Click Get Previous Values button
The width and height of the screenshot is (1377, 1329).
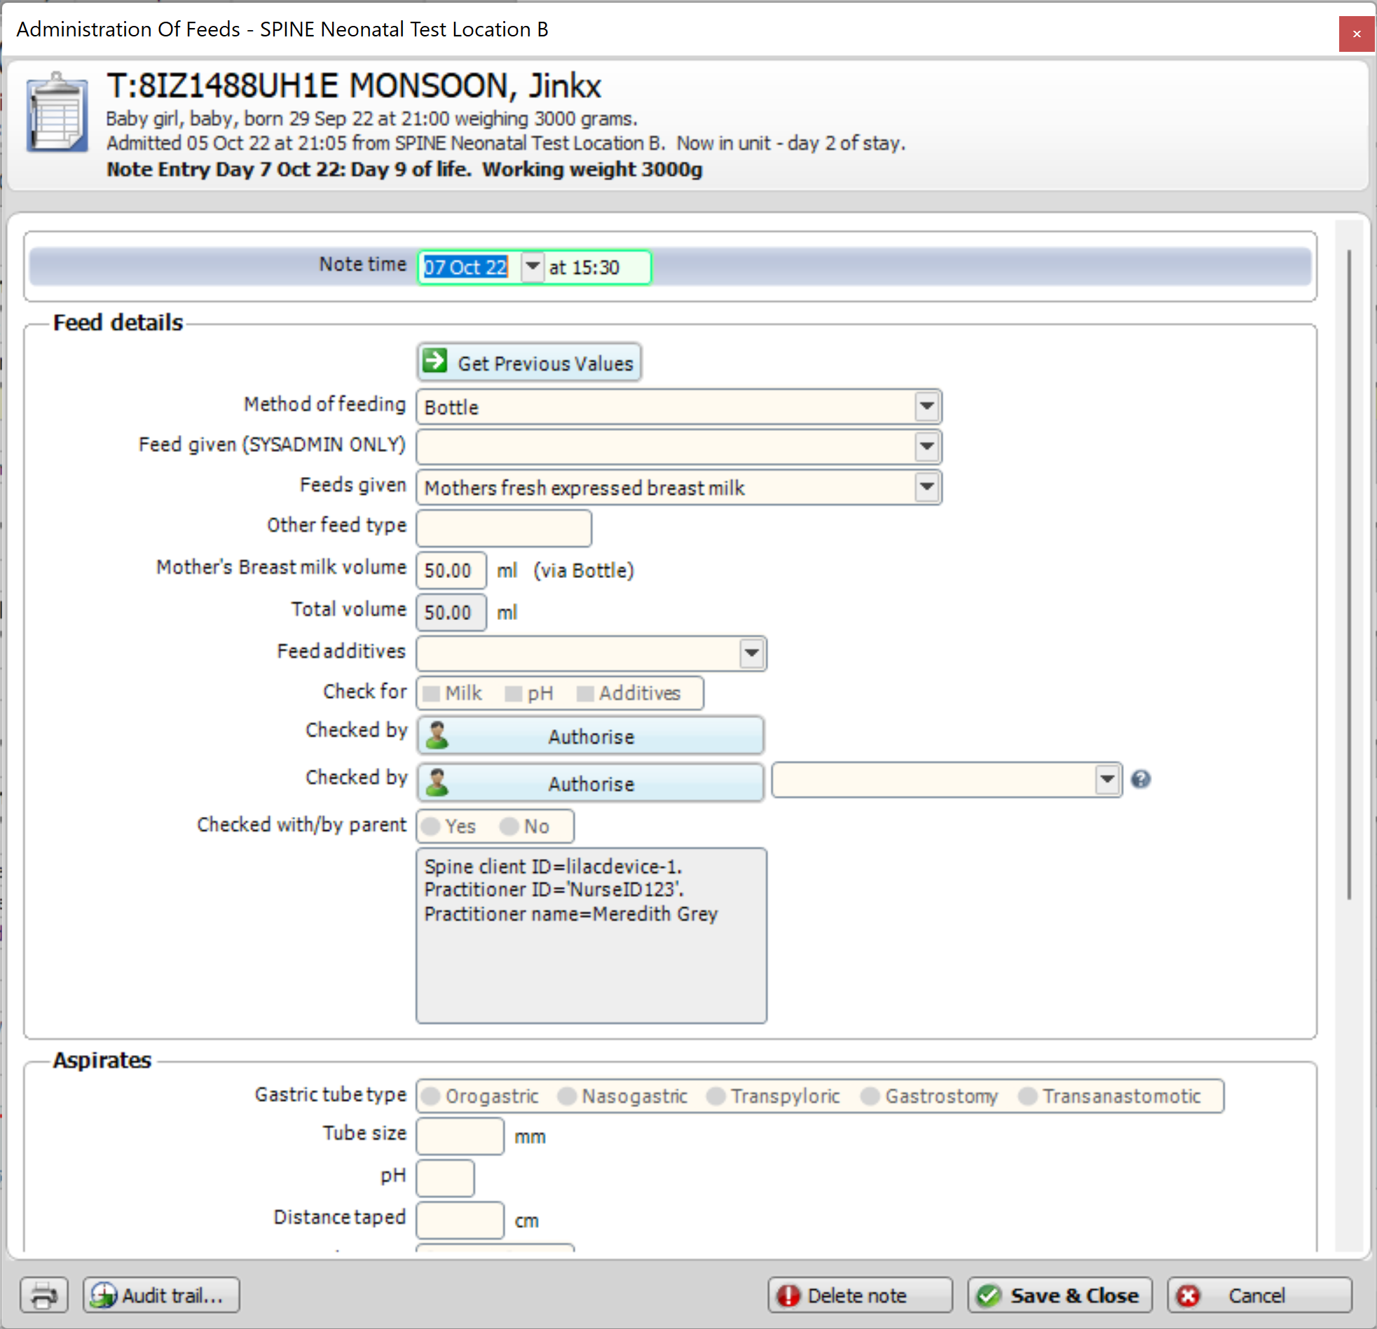tap(529, 362)
